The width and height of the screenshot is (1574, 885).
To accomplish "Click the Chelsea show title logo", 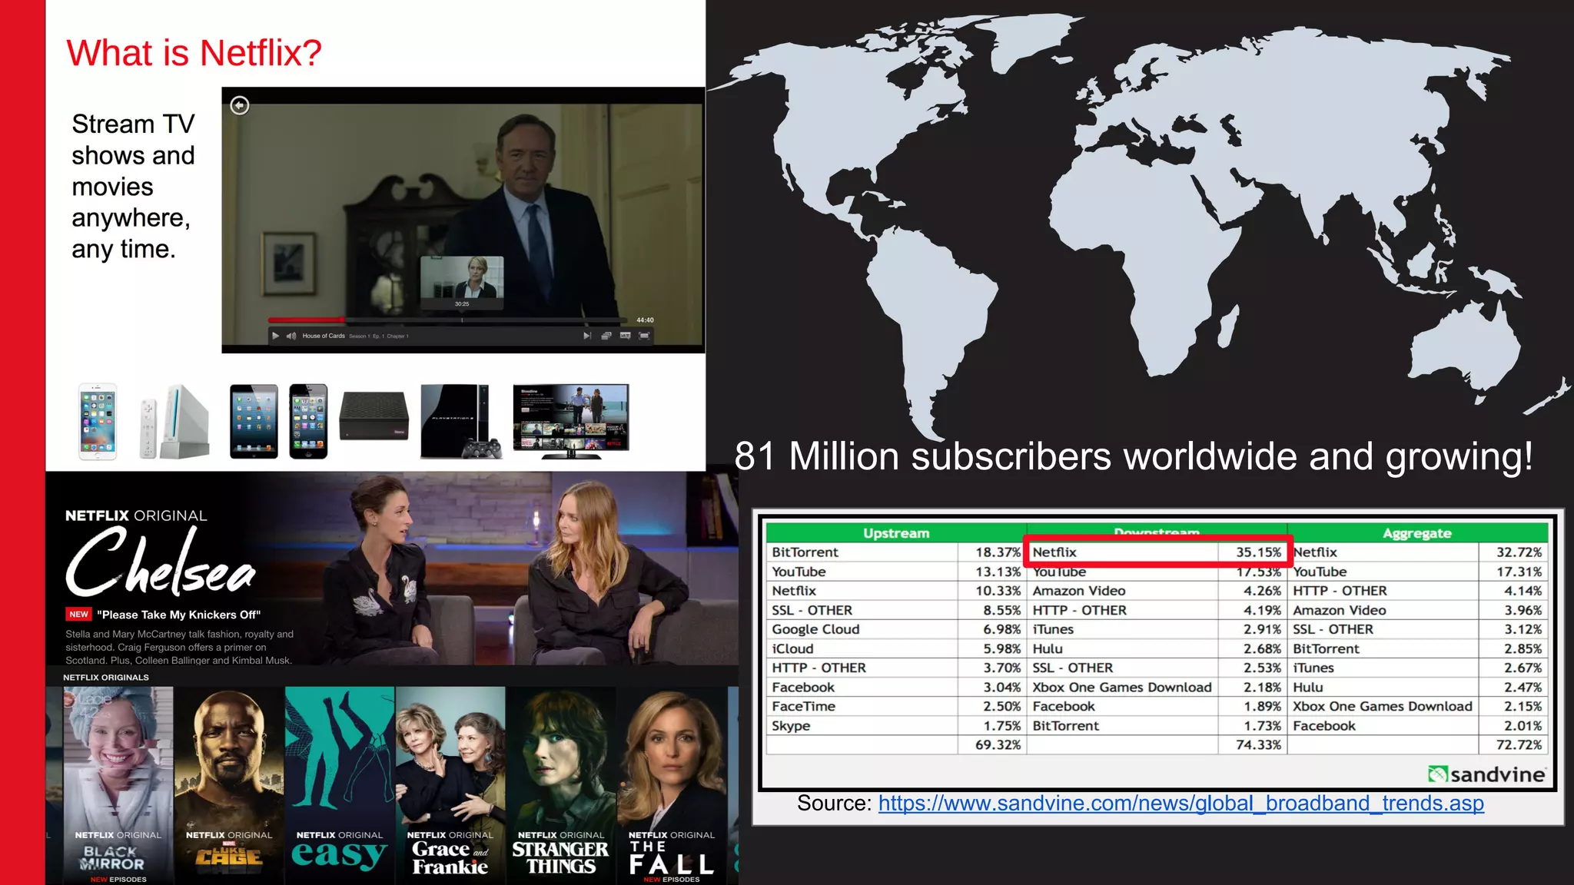I will click(x=160, y=565).
